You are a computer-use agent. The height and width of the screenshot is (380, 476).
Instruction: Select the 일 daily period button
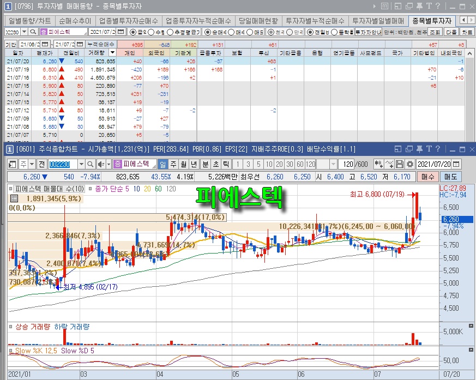coord(163,164)
